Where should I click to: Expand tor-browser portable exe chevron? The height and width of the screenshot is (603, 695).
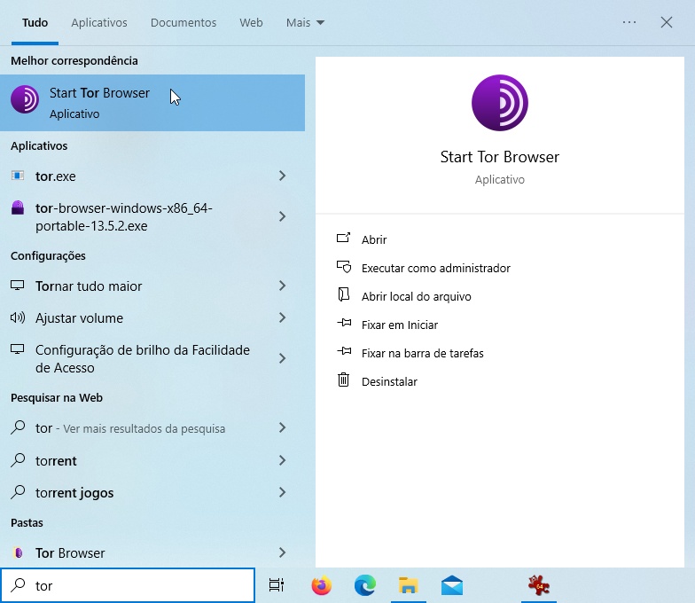pos(282,216)
